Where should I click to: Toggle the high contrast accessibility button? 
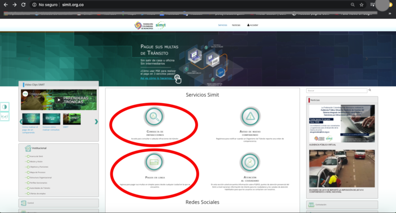(x=5, y=107)
